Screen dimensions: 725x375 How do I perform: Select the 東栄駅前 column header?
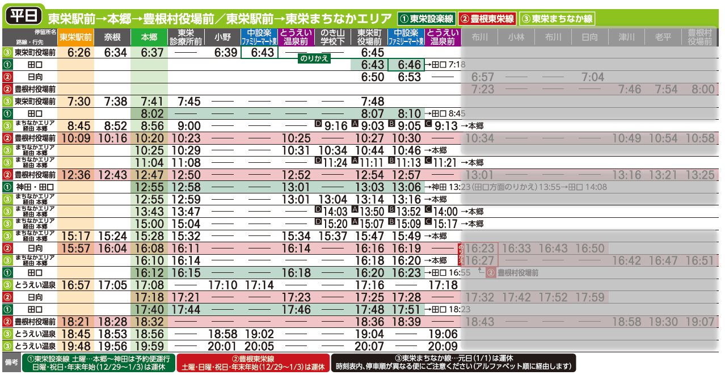[x=75, y=37]
